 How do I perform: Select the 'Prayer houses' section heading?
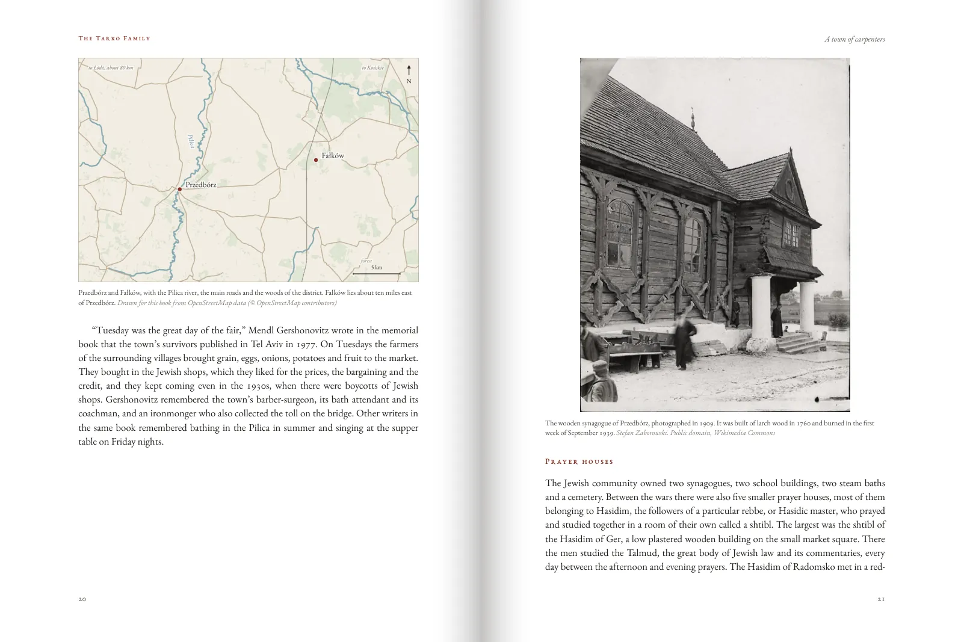pos(579,461)
